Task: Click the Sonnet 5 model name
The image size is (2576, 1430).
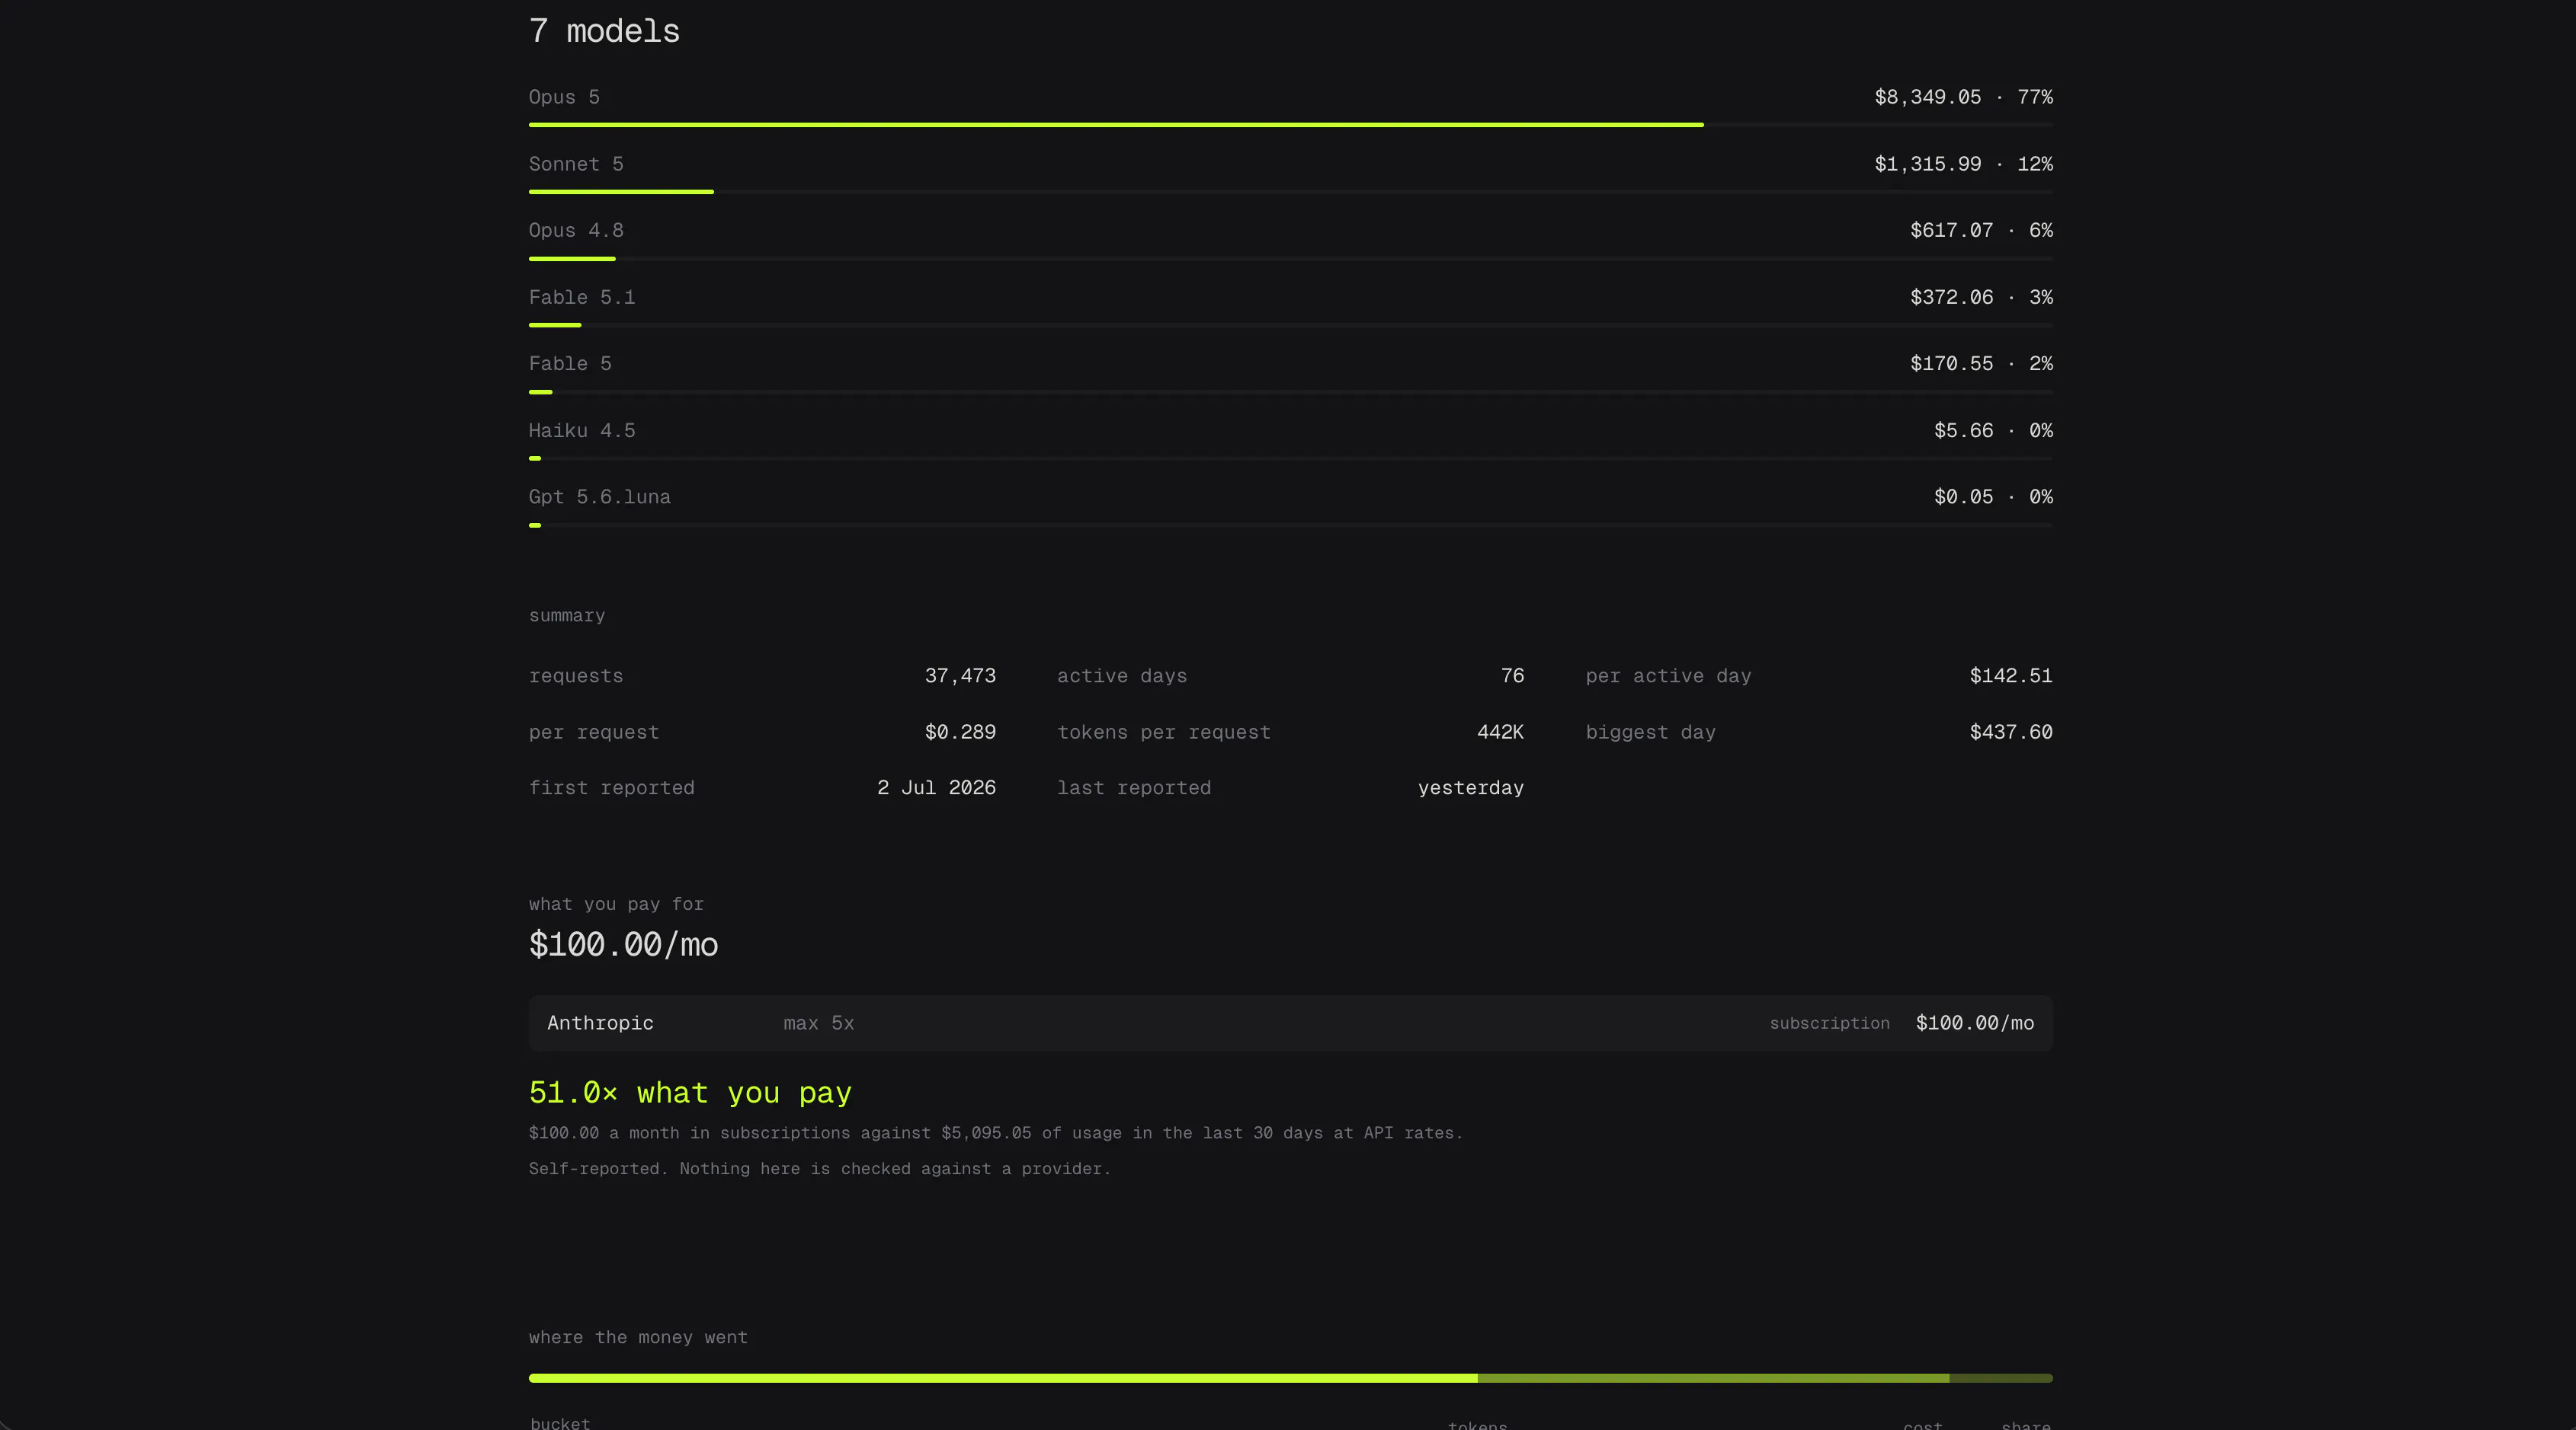Action: click(576, 164)
